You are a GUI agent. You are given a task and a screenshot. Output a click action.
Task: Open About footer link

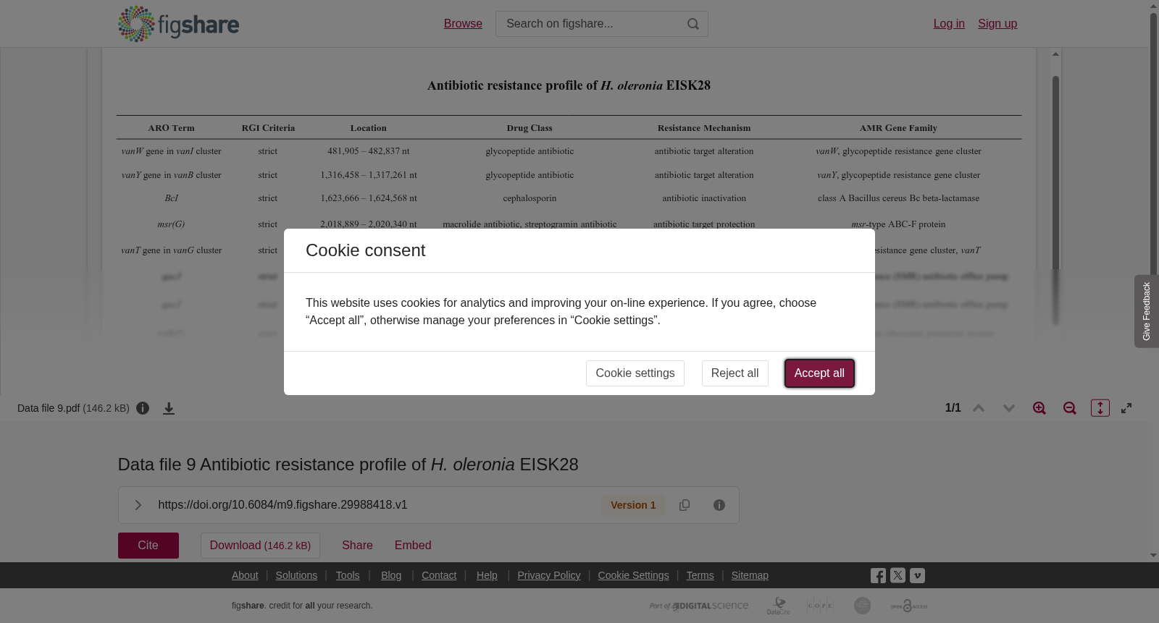coord(245,575)
